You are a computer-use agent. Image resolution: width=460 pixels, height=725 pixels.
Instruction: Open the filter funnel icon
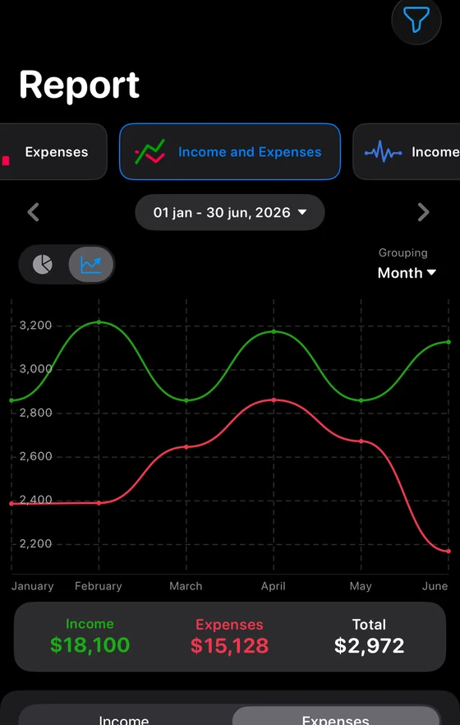click(416, 19)
